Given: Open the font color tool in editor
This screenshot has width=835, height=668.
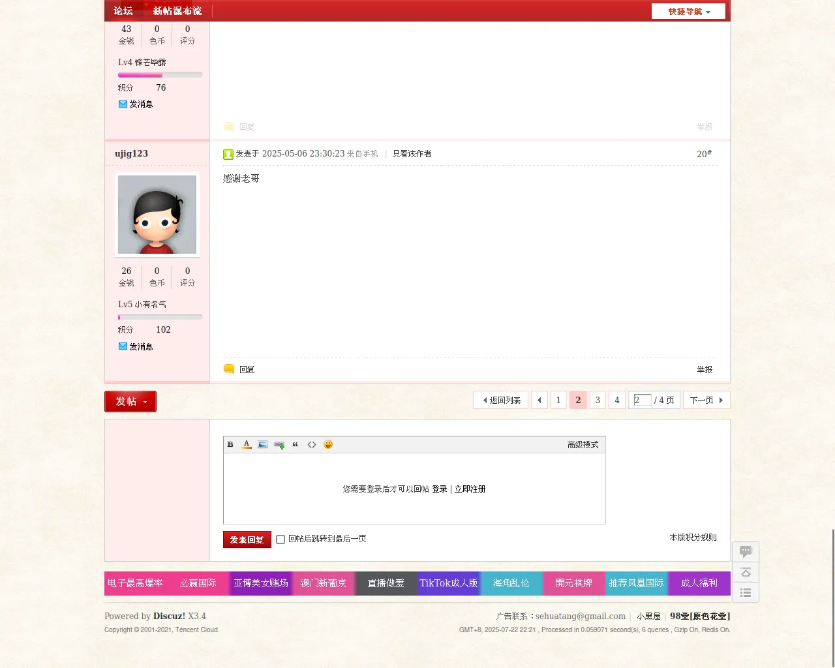Looking at the screenshot, I should [x=247, y=445].
